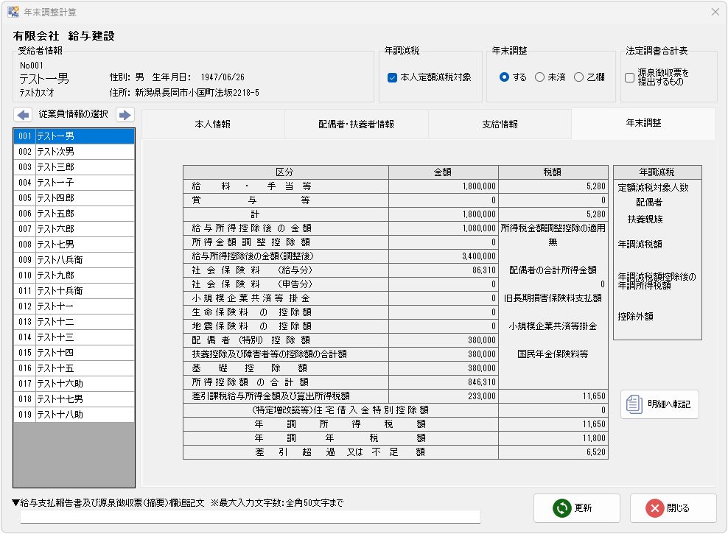Enable 源泉徴収票を提出するもの checkbox
The image size is (728, 534).
click(629, 77)
